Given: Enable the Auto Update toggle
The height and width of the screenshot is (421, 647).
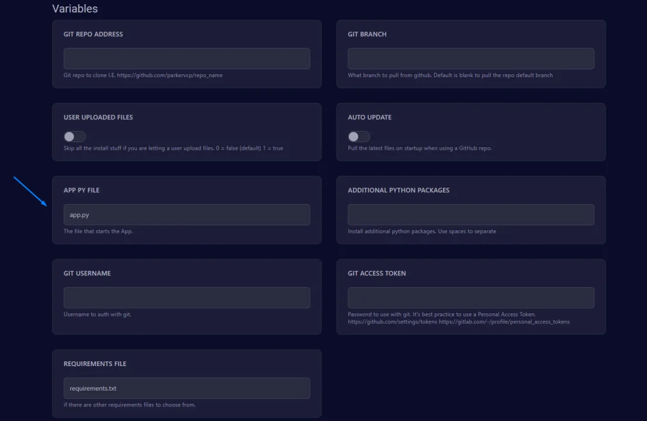Looking at the screenshot, I should [359, 137].
